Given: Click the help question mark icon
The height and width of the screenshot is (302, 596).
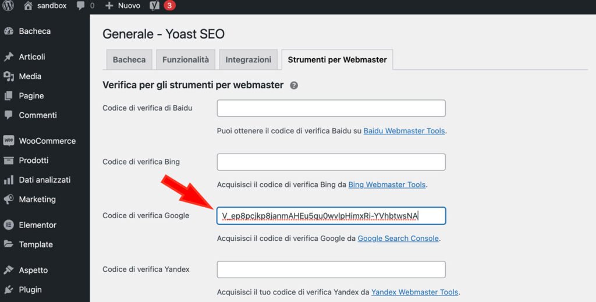Looking at the screenshot, I should tap(294, 86).
